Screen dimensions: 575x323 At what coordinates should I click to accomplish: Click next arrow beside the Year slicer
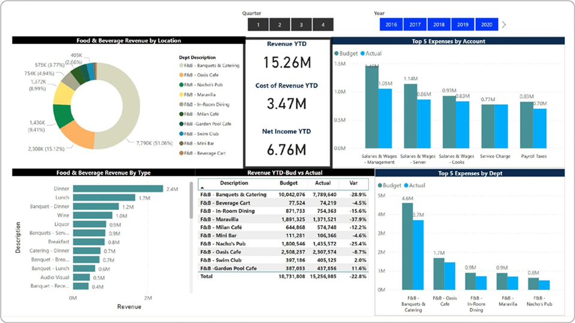(x=504, y=25)
